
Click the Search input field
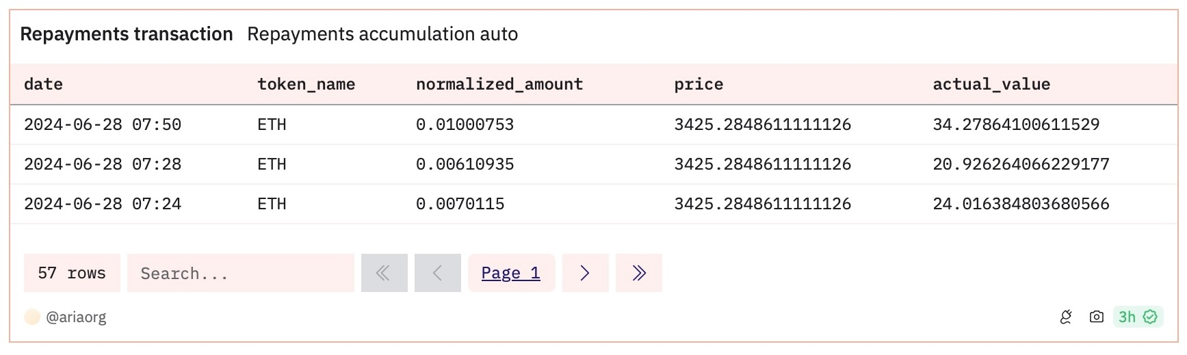[x=240, y=274]
